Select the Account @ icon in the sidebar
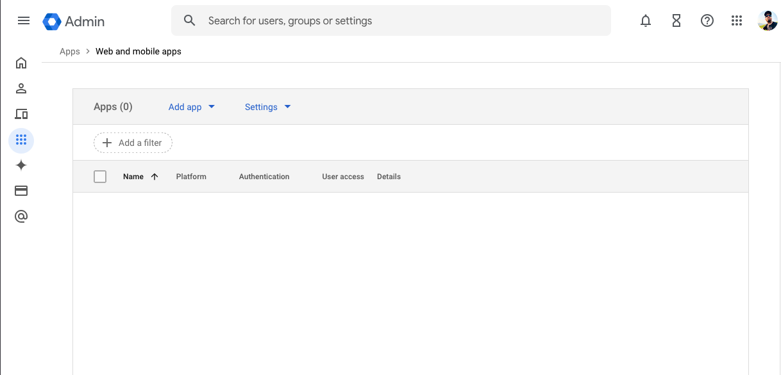The image size is (781, 375). (x=21, y=216)
